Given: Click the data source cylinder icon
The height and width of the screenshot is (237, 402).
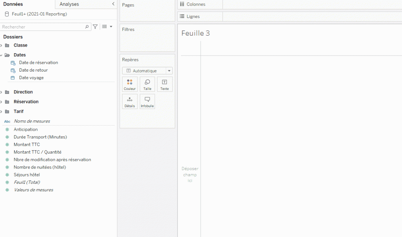Looking at the screenshot, I should pos(7,14).
